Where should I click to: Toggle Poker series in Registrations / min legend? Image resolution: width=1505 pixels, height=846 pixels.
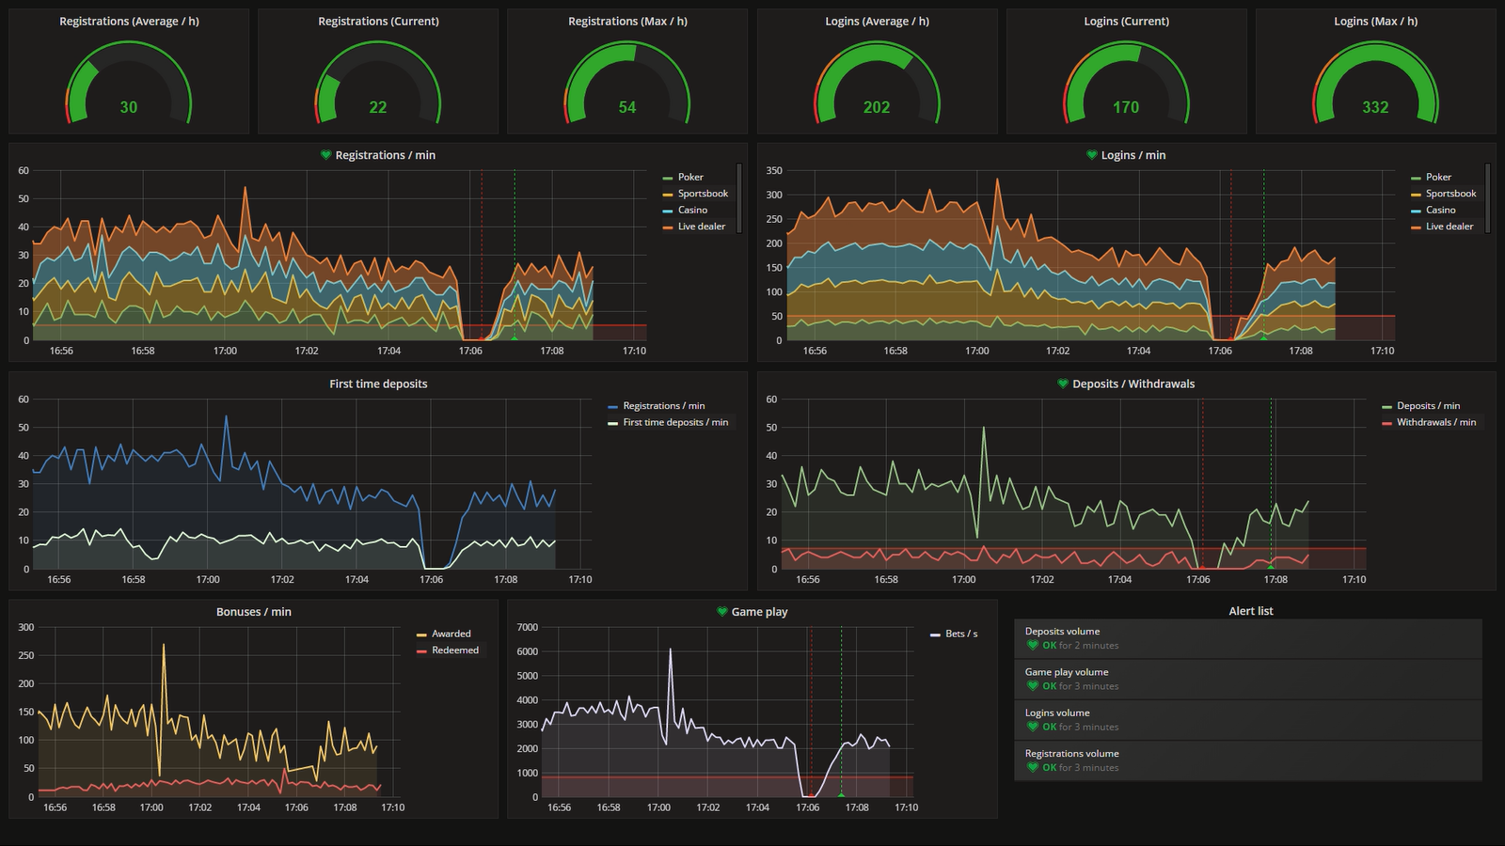[x=689, y=177]
